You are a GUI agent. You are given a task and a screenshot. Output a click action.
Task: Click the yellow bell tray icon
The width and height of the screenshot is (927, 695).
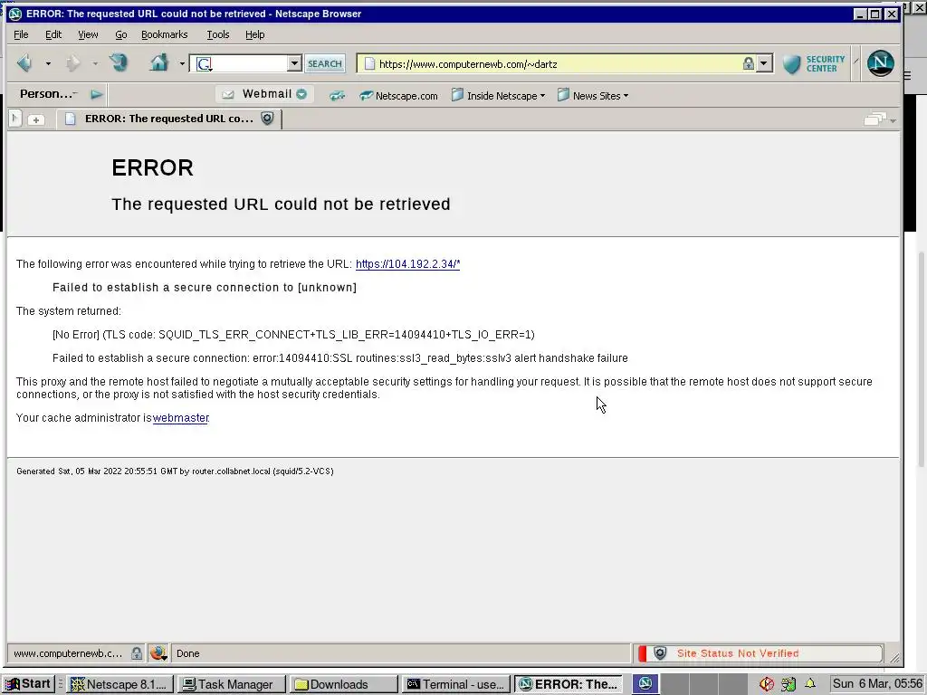[x=810, y=684]
